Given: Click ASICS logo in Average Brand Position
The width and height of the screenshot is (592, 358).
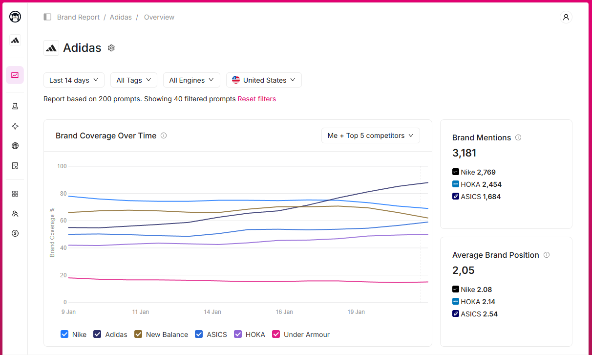Looking at the screenshot, I should coord(456,314).
